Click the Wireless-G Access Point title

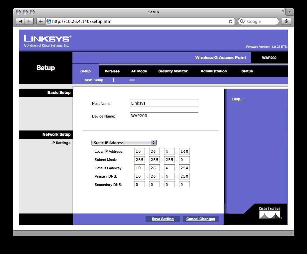(x=221, y=57)
